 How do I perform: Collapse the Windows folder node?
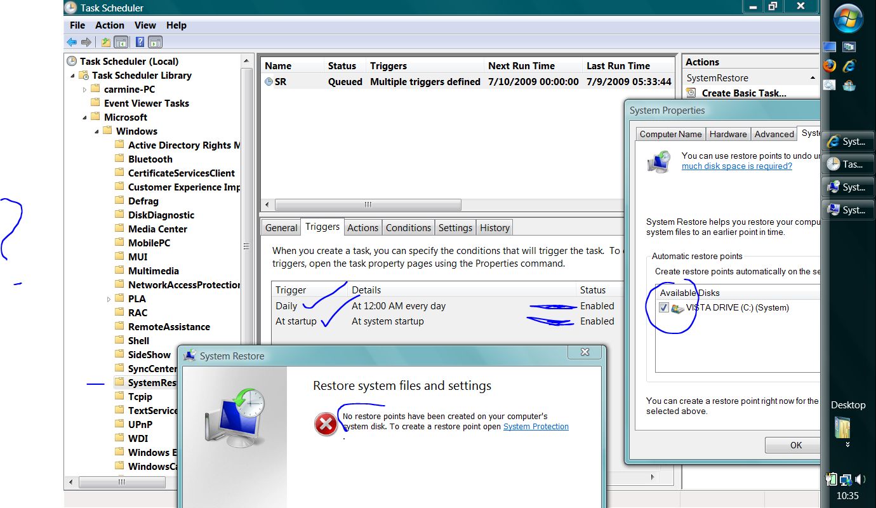(x=97, y=131)
